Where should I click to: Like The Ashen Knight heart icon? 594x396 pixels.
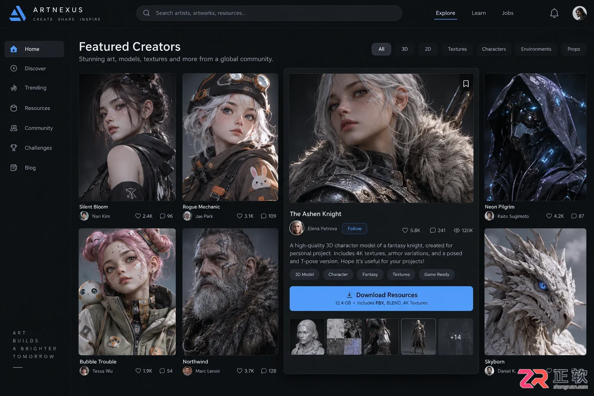click(x=405, y=231)
